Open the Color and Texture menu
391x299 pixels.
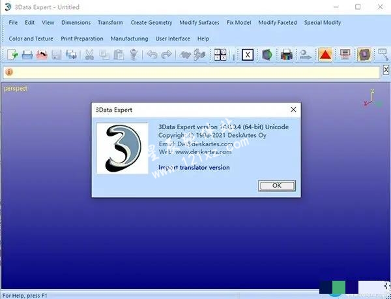[x=31, y=39]
